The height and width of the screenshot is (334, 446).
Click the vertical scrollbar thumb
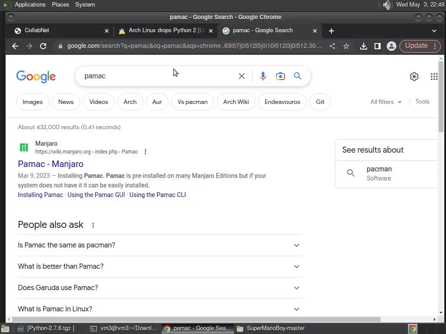441,97
